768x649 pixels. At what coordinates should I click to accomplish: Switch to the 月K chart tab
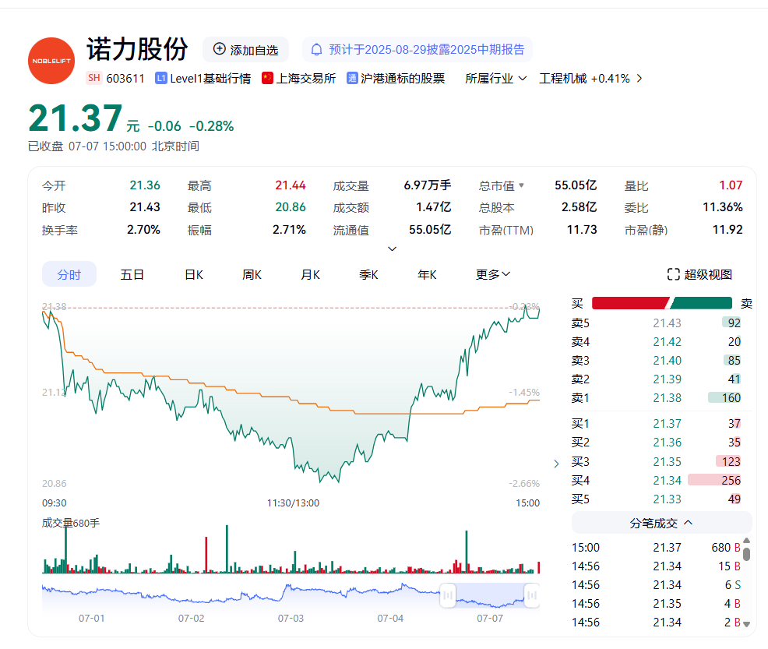(310, 274)
